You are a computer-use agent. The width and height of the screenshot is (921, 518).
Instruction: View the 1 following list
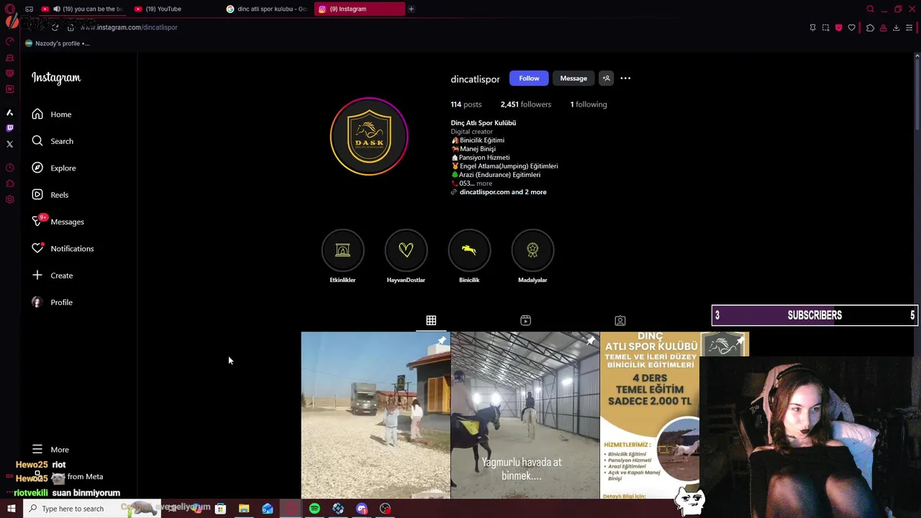coord(589,104)
